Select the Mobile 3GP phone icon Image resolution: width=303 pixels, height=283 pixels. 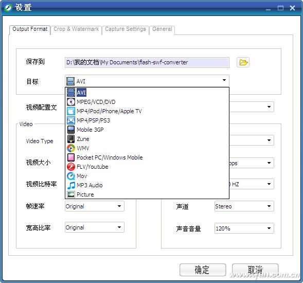click(71, 130)
